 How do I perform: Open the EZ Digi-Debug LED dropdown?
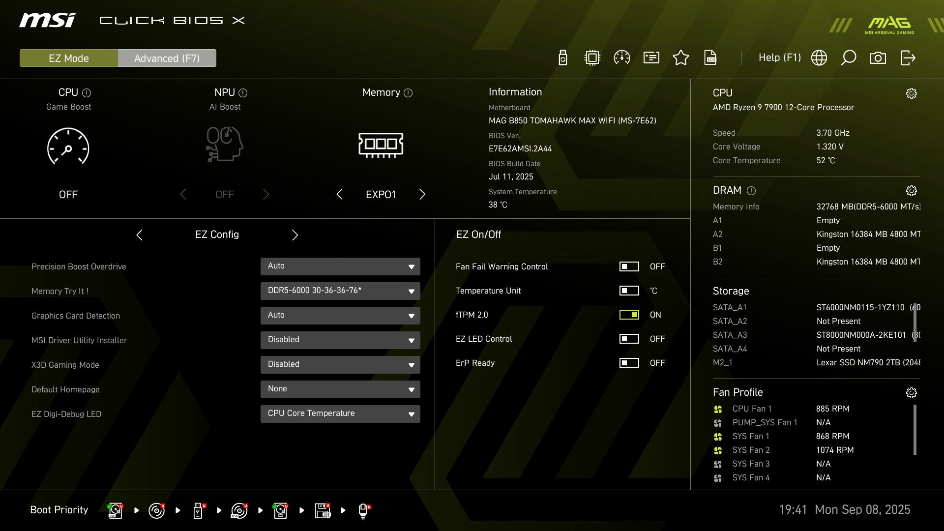(340, 413)
